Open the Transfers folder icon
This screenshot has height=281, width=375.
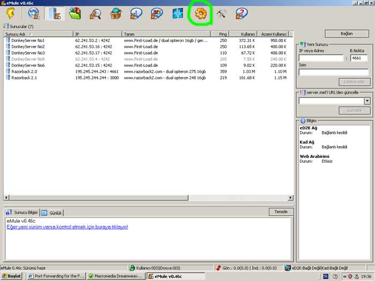click(x=75, y=13)
